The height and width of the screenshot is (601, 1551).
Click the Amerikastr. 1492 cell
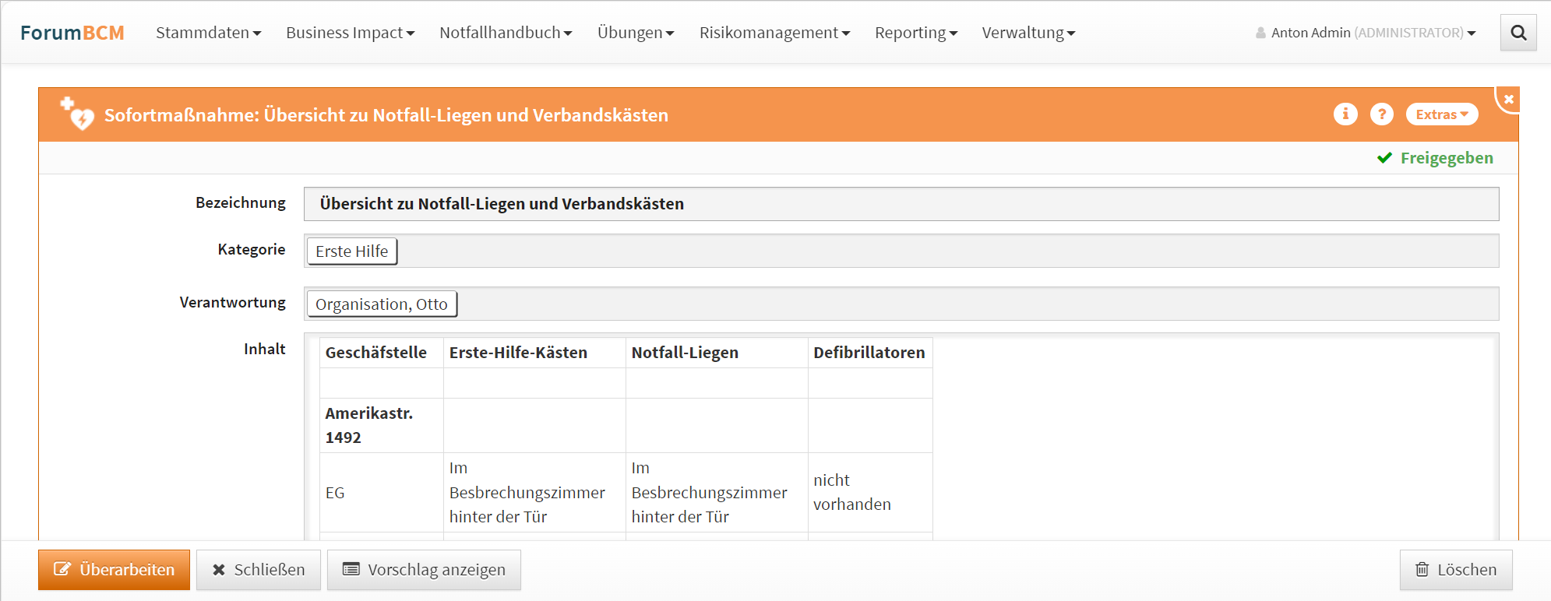pyautogui.click(x=382, y=426)
